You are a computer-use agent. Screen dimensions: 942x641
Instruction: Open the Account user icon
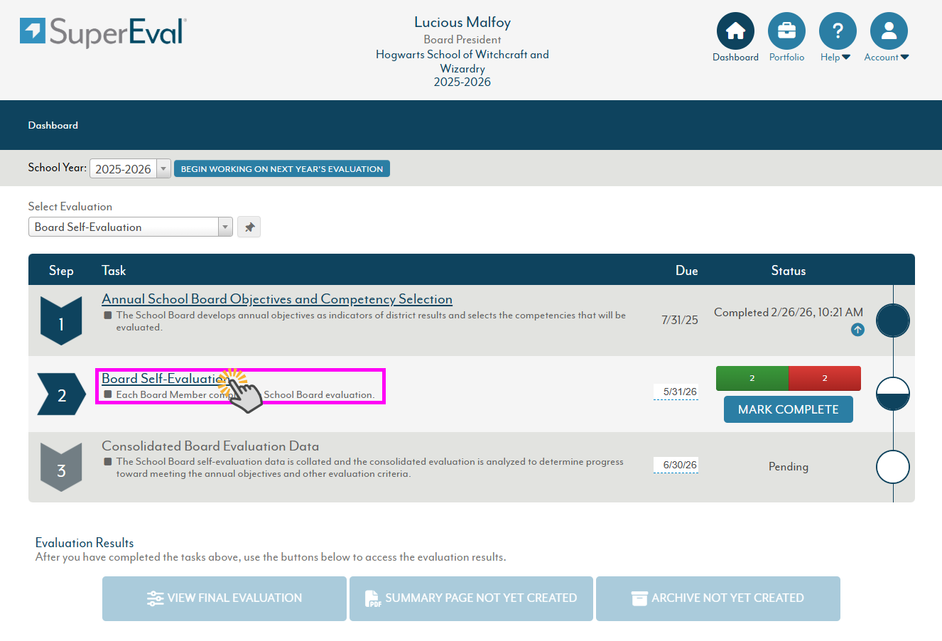tap(889, 31)
